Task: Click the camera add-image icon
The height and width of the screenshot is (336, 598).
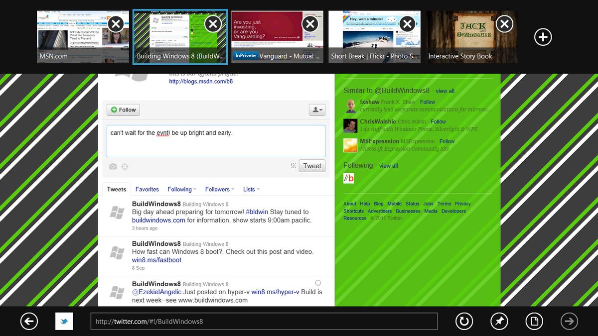Action: [113, 167]
